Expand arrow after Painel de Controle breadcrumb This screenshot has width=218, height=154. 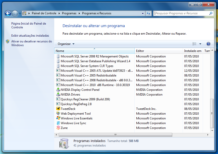[59, 13]
